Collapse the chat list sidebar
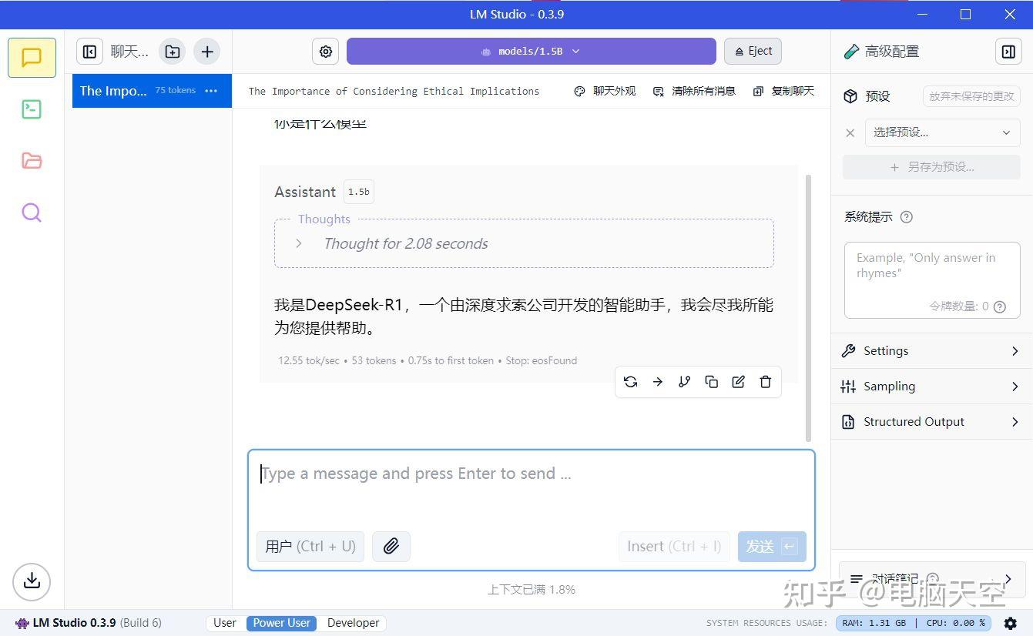The height and width of the screenshot is (636, 1033). (x=89, y=52)
